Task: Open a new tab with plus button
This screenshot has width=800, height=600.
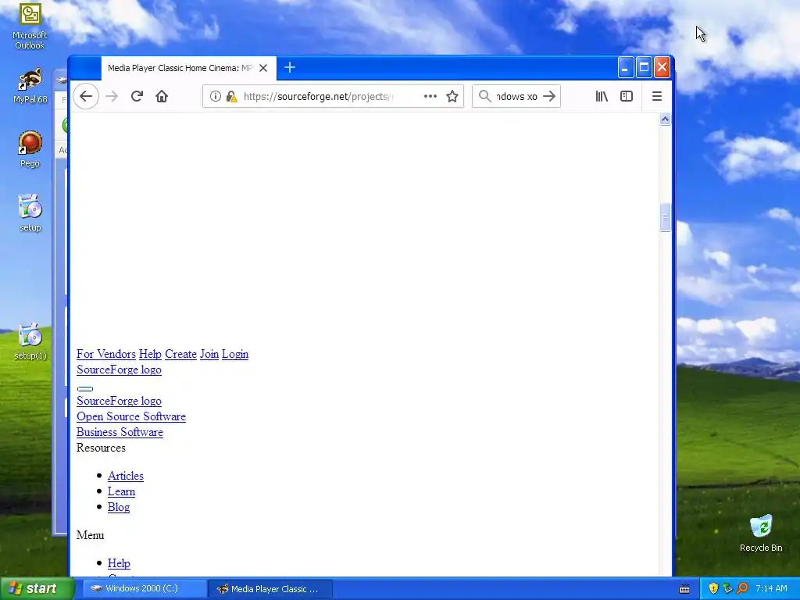Action: coord(290,67)
